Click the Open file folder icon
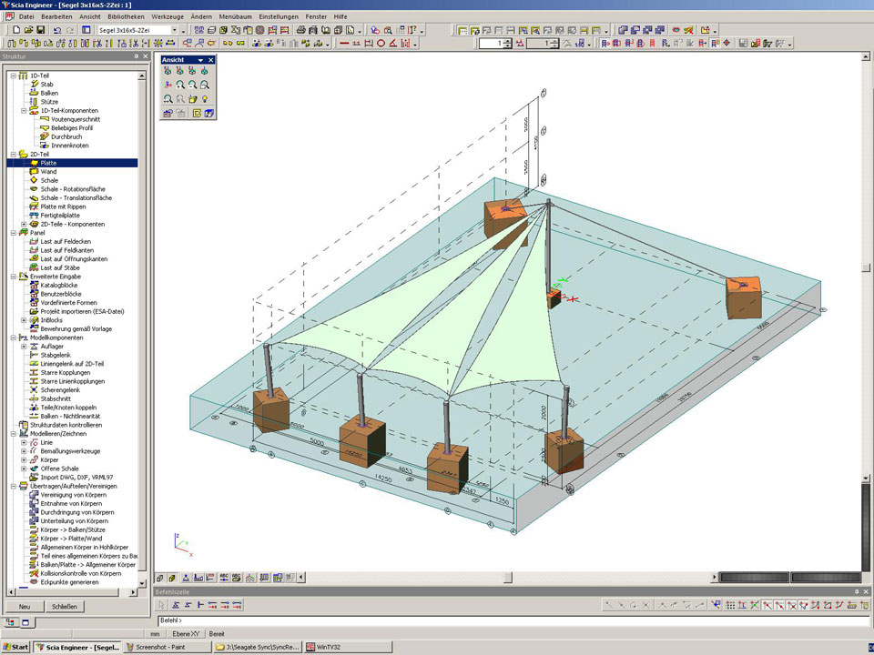Screen dimensions: 874x655 point(28,30)
